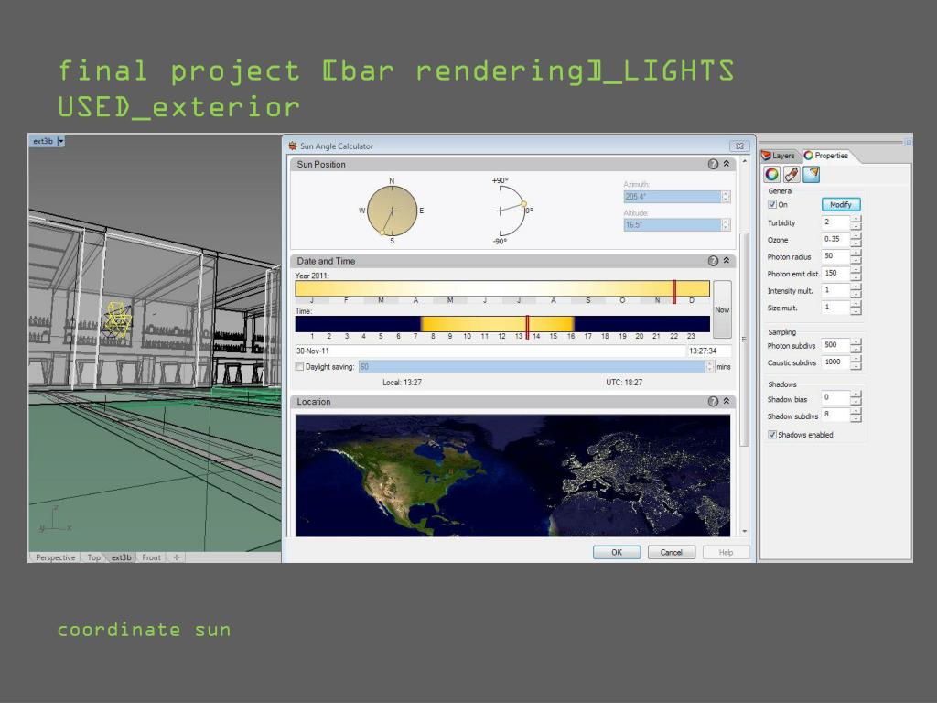This screenshot has height=703, width=937.
Task: Adjust the Altitude stepper arrows
Action: click(726, 225)
